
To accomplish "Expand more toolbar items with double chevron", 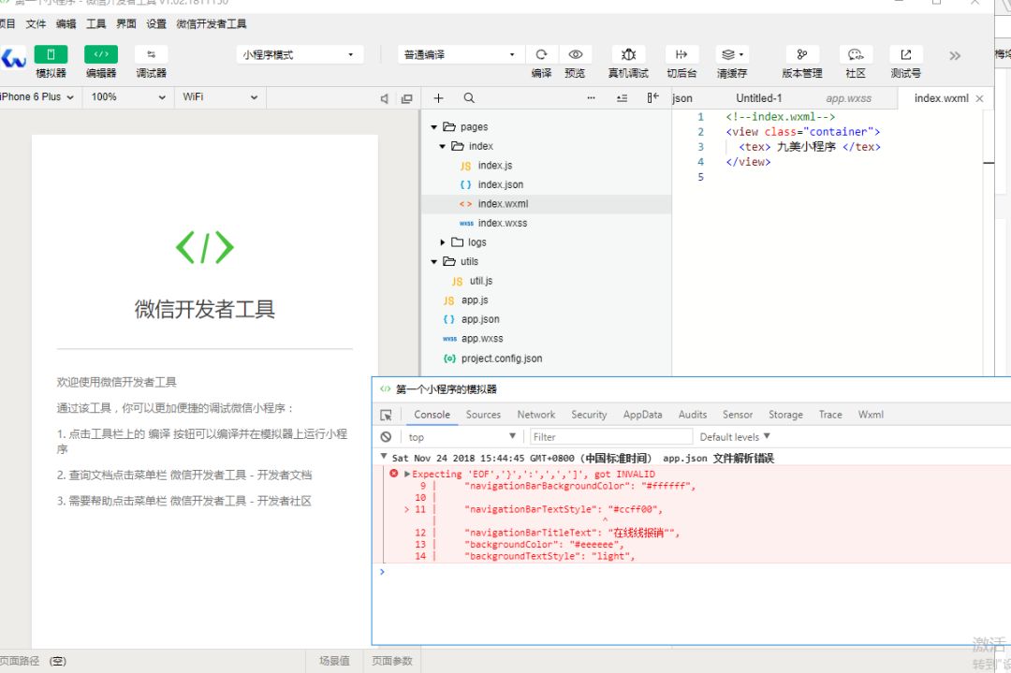I will coord(955,56).
